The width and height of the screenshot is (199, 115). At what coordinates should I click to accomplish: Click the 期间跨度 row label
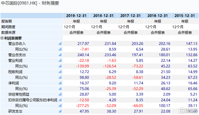pyautogui.click(x=8, y=27)
